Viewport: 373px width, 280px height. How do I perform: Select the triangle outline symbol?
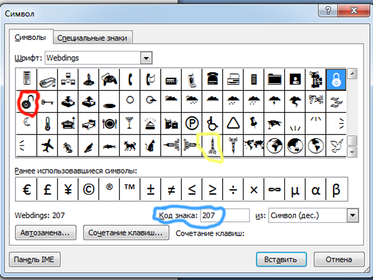[233, 124]
